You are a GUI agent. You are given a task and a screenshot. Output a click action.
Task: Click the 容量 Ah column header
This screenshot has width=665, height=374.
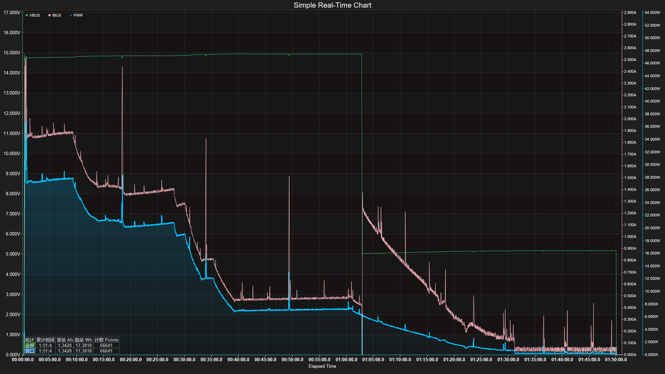tap(65, 340)
